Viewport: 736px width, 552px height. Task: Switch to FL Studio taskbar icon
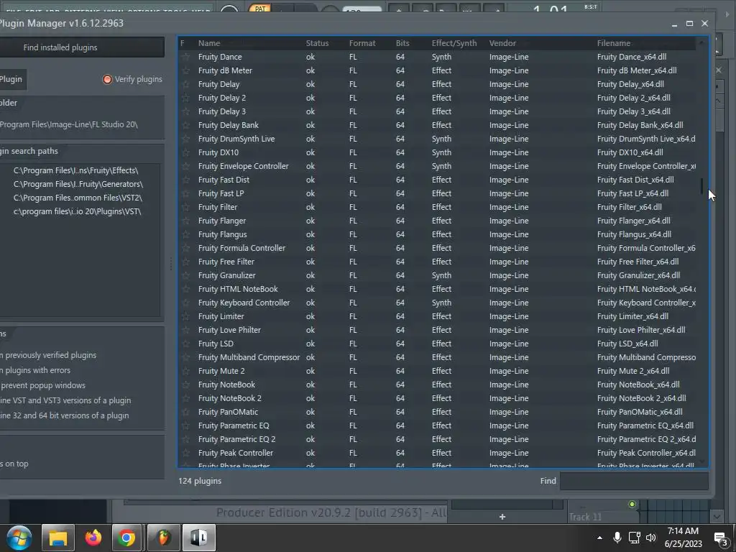point(163,538)
